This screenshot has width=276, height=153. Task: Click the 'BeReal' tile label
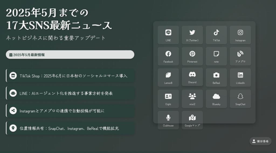(x=216, y=83)
